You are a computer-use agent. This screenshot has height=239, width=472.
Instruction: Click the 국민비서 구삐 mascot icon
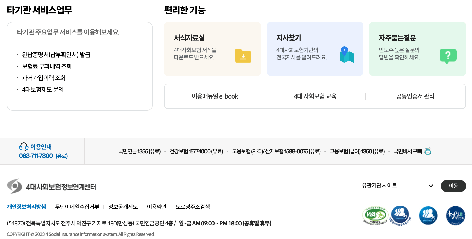428,151
